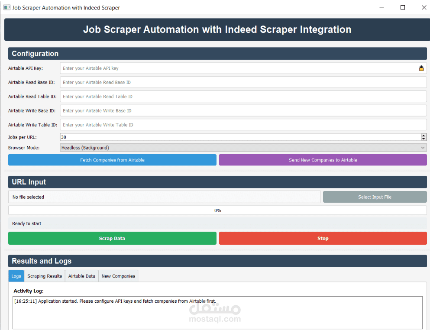Click Send New Companies to Airtable
The height and width of the screenshot is (330, 430).
coord(323,160)
